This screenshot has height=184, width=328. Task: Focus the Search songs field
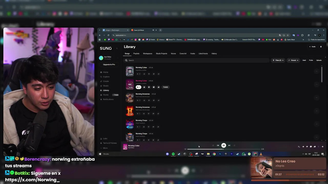tap(197, 60)
